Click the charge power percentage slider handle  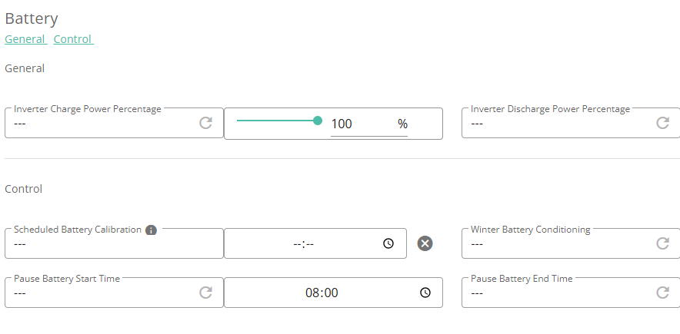(318, 121)
